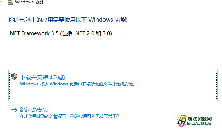Click the blue heading 你的电脑上的应用需要使用以下 Windows 功能
This screenshot has width=222, height=137.
(68, 20)
